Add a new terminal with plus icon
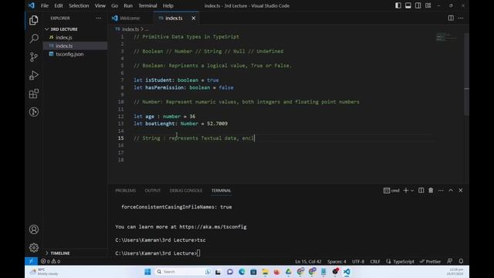Image resolution: width=494 pixels, height=278 pixels. click(x=406, y=191)
